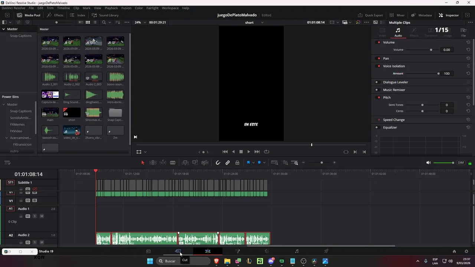Disable the Subtitle 1 track visibility
The width and height of the screenshot is (475, 267).
coord(35,189)
